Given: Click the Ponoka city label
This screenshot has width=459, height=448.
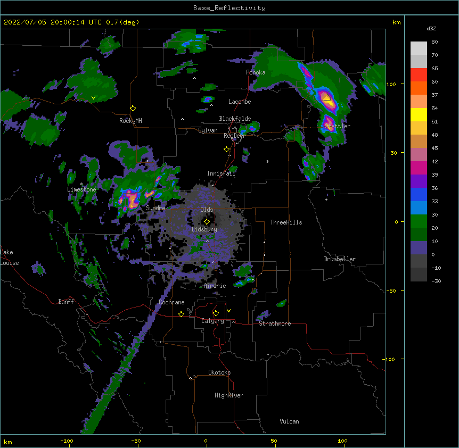Looking at the screenshot, I should (256, 72).
